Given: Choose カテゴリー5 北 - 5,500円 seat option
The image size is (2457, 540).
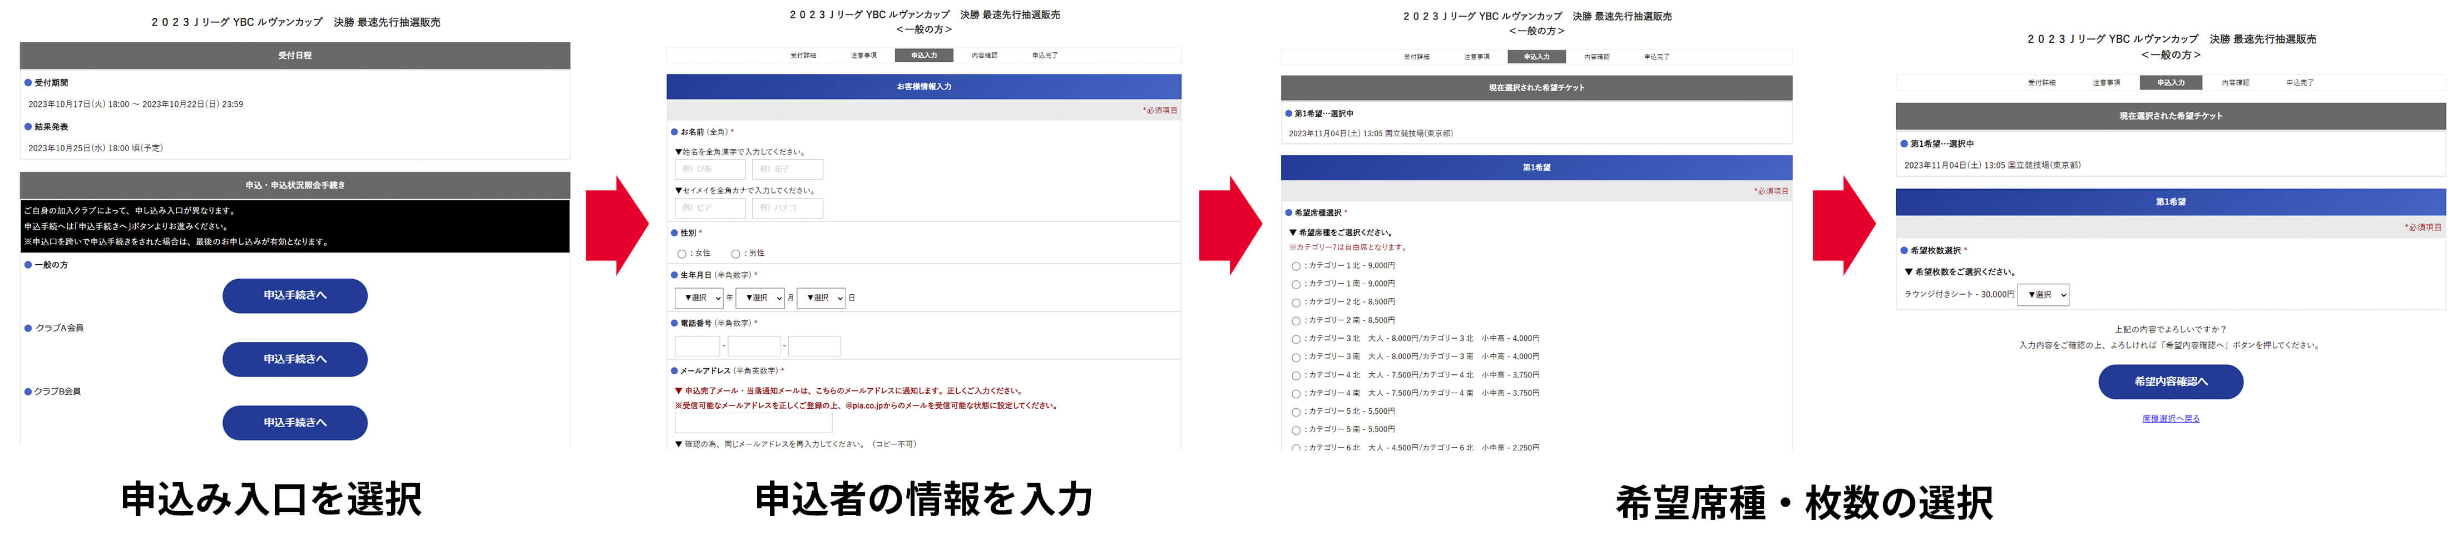Looking at the screenshot, I should [1296, 412].
